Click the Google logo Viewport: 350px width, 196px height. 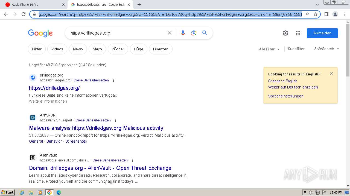(40, 33)
